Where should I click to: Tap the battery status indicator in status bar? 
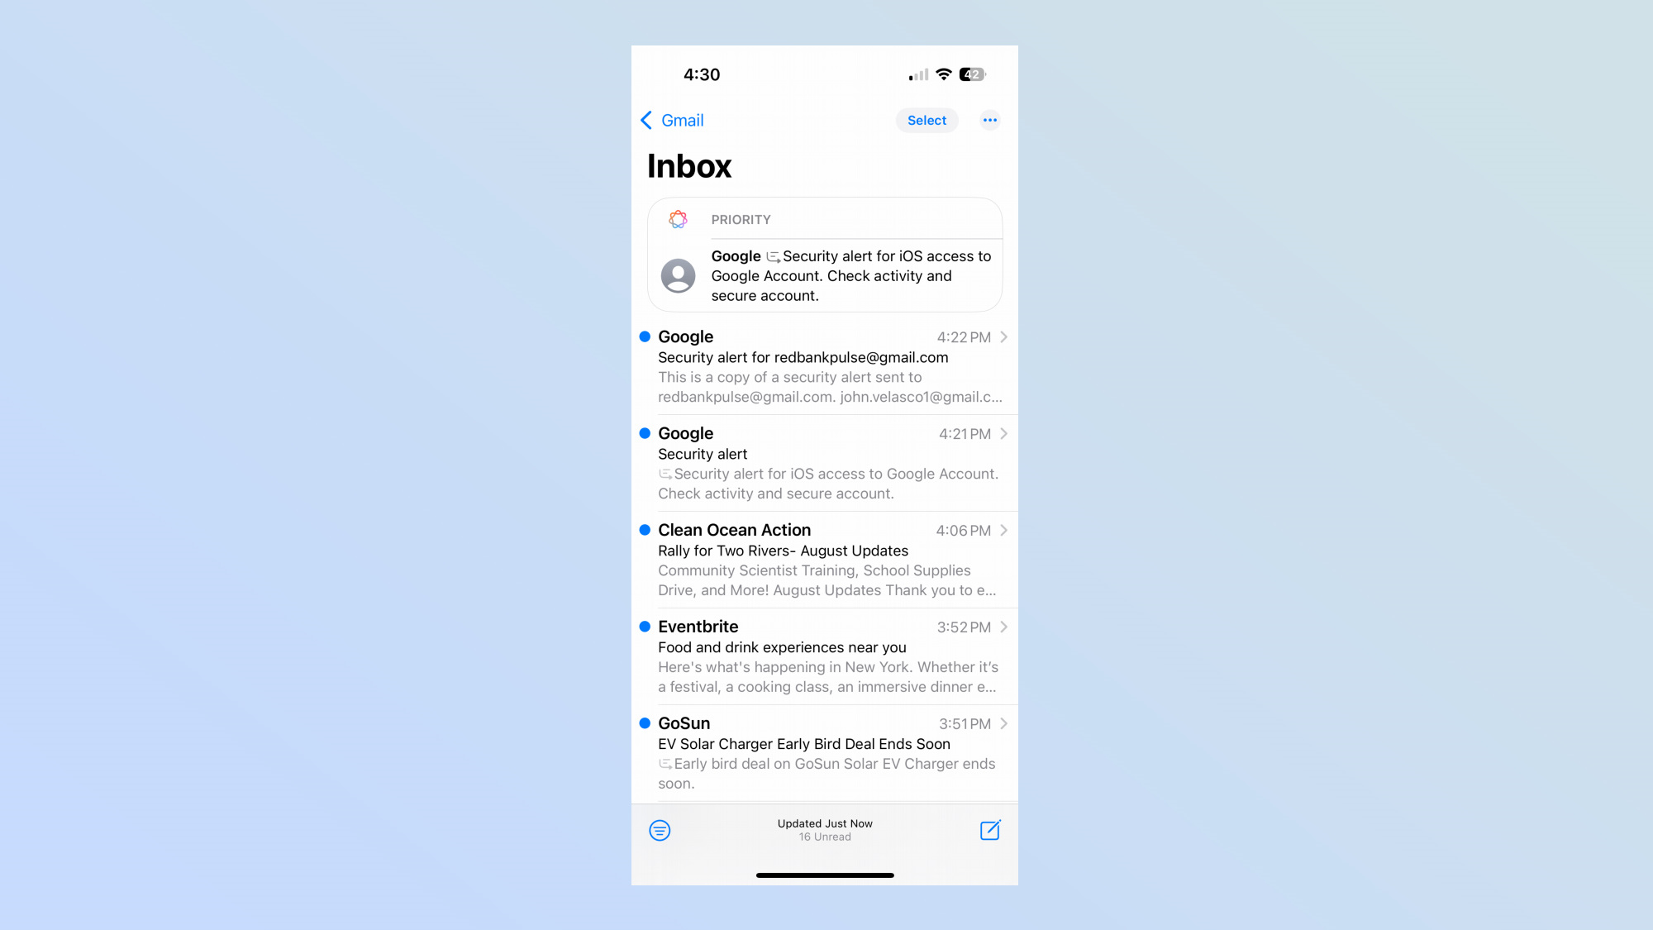969,74
